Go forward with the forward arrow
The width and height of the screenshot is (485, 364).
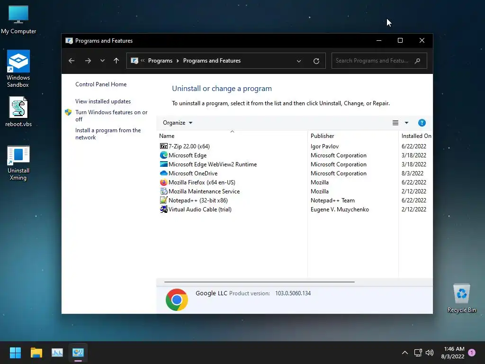pos(88,61)
